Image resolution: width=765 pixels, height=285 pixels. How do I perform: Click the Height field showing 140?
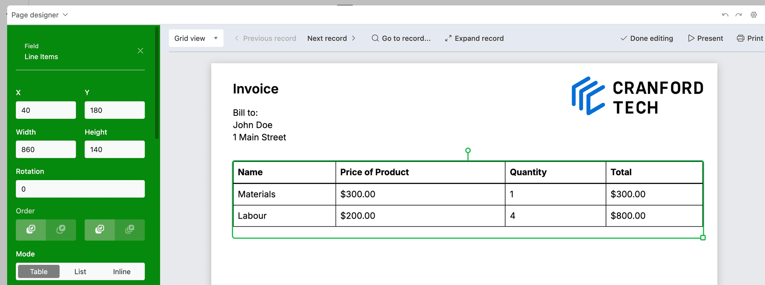point(115,149)
